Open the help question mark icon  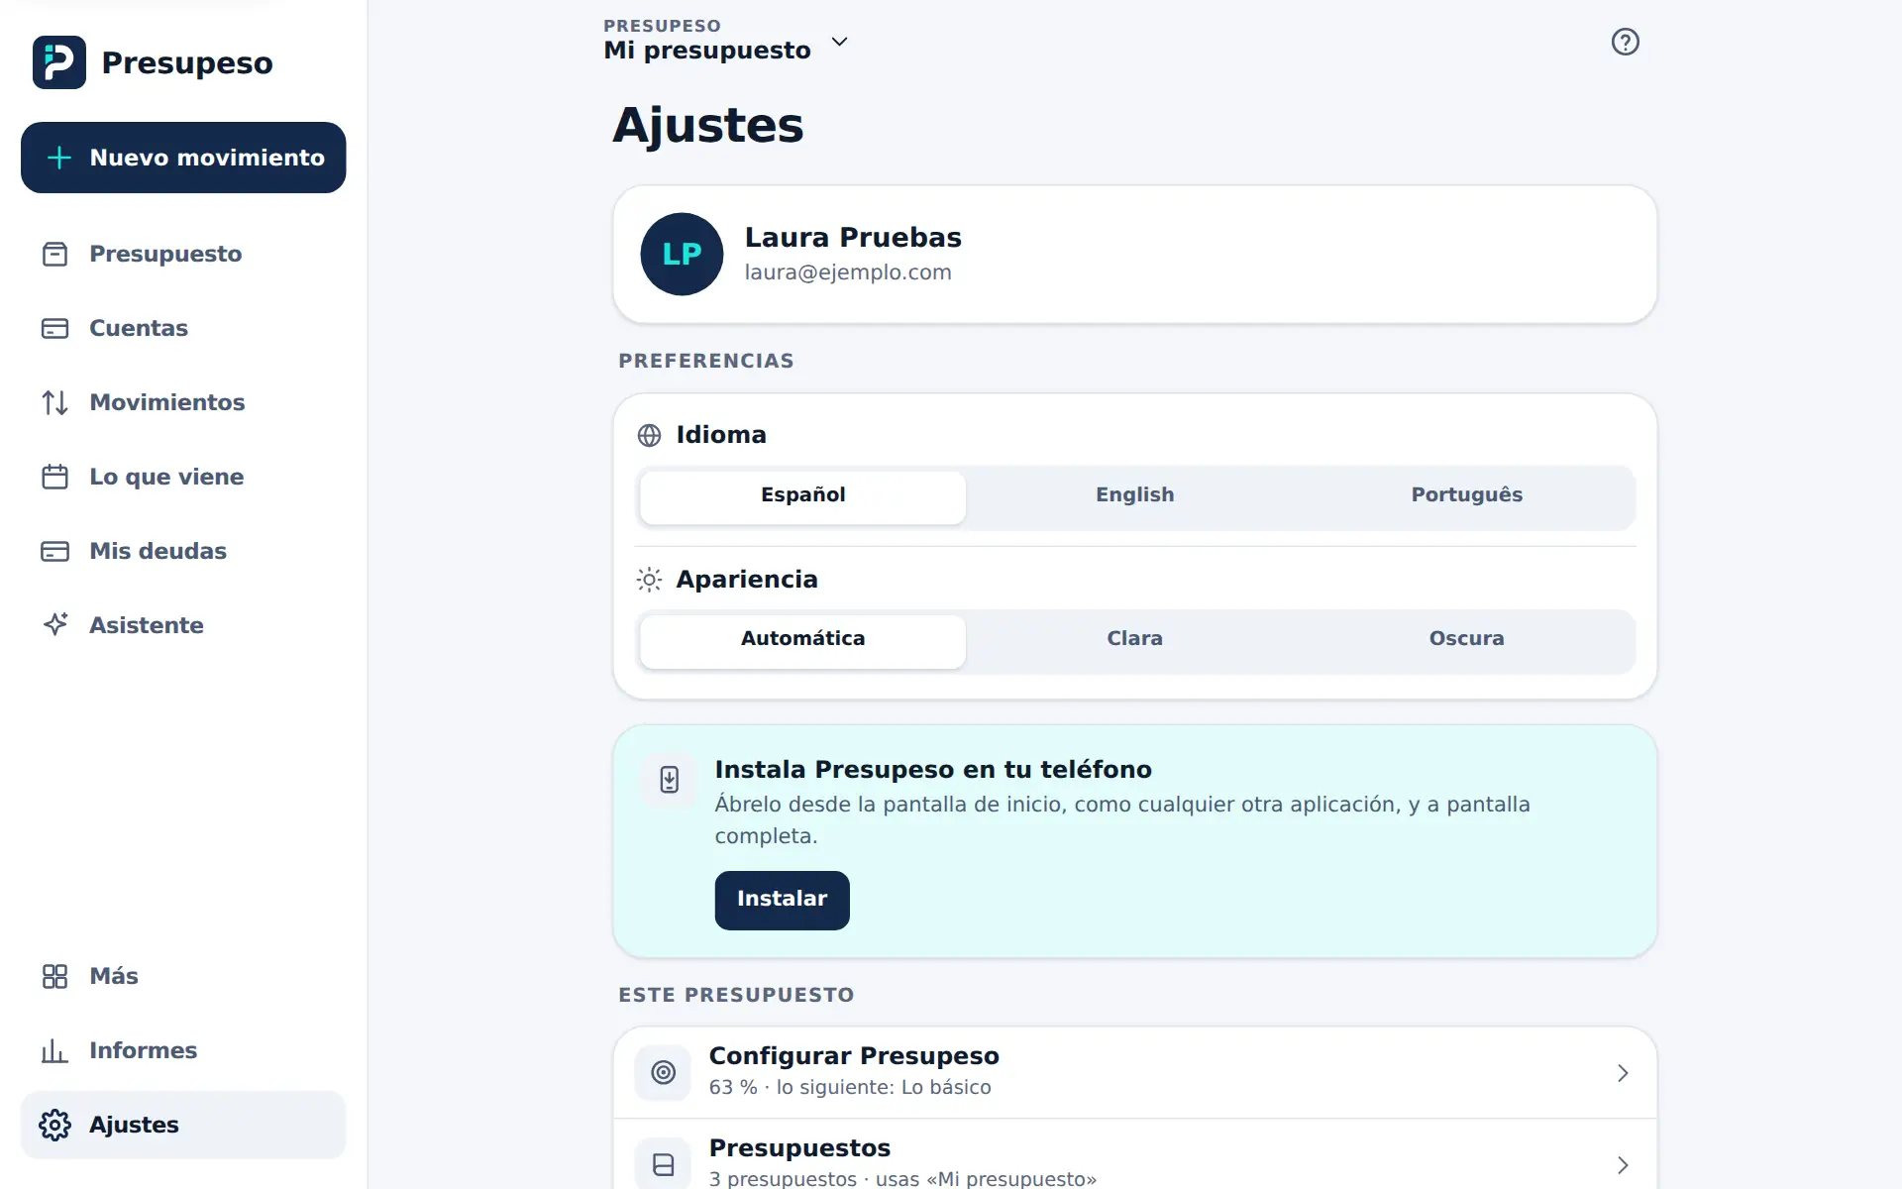[x=1625, y=42]
